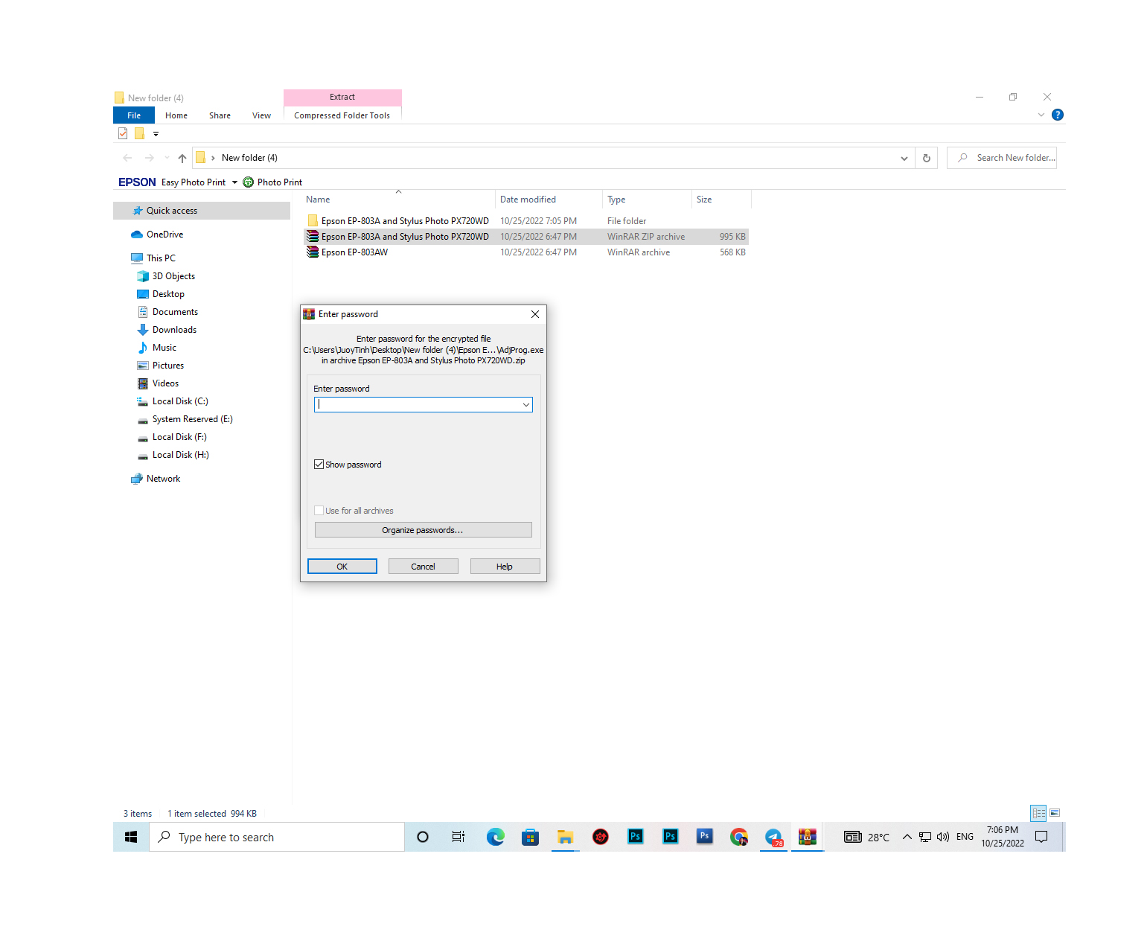
Task: Click the up-directory arrow in Explorer
Action: tap(182, 158)
